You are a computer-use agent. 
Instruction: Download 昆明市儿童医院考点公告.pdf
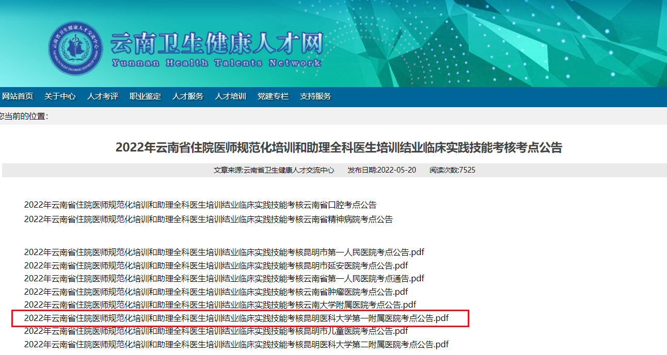216,331
